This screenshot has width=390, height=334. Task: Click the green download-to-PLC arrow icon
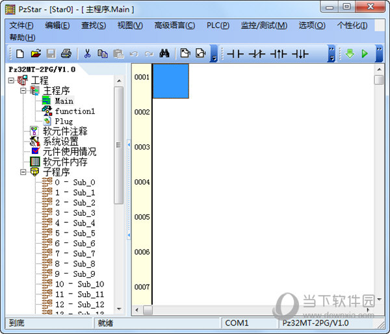click(x=350, y=54)
